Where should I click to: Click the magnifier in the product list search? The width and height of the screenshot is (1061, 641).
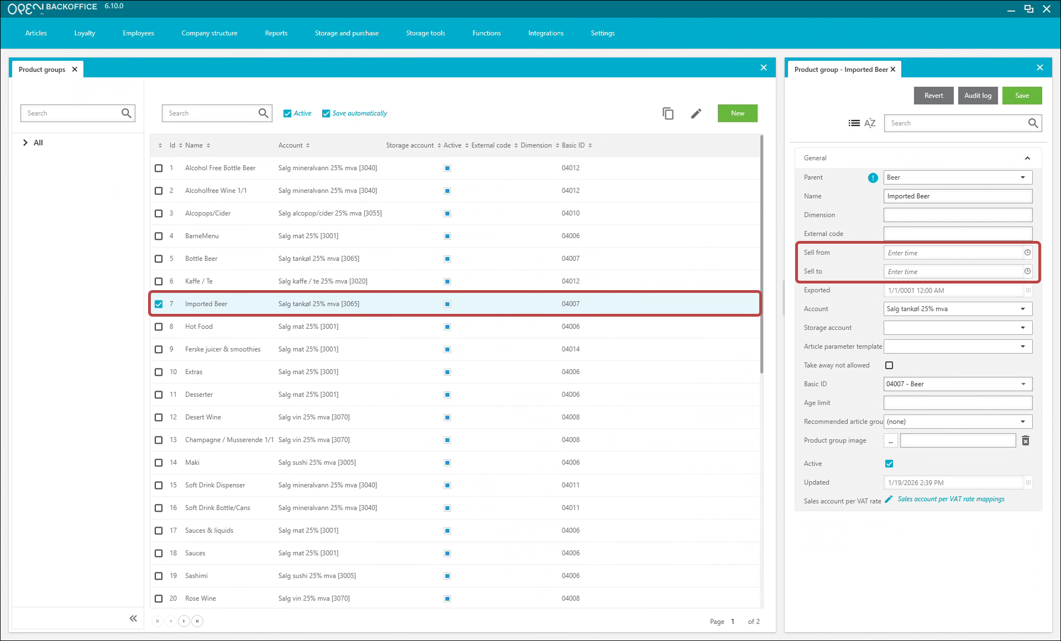coord(264,113)
